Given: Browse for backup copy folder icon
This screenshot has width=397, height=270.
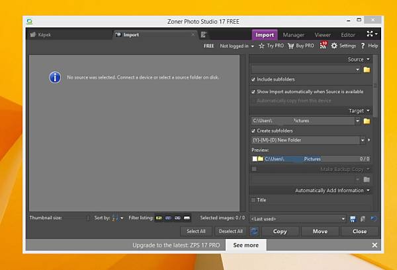Looking at the screenshot, I should point(367,180).
